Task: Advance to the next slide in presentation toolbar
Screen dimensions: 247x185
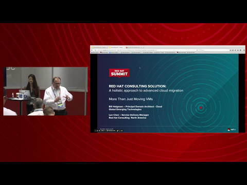Action: tap(99, 131)
